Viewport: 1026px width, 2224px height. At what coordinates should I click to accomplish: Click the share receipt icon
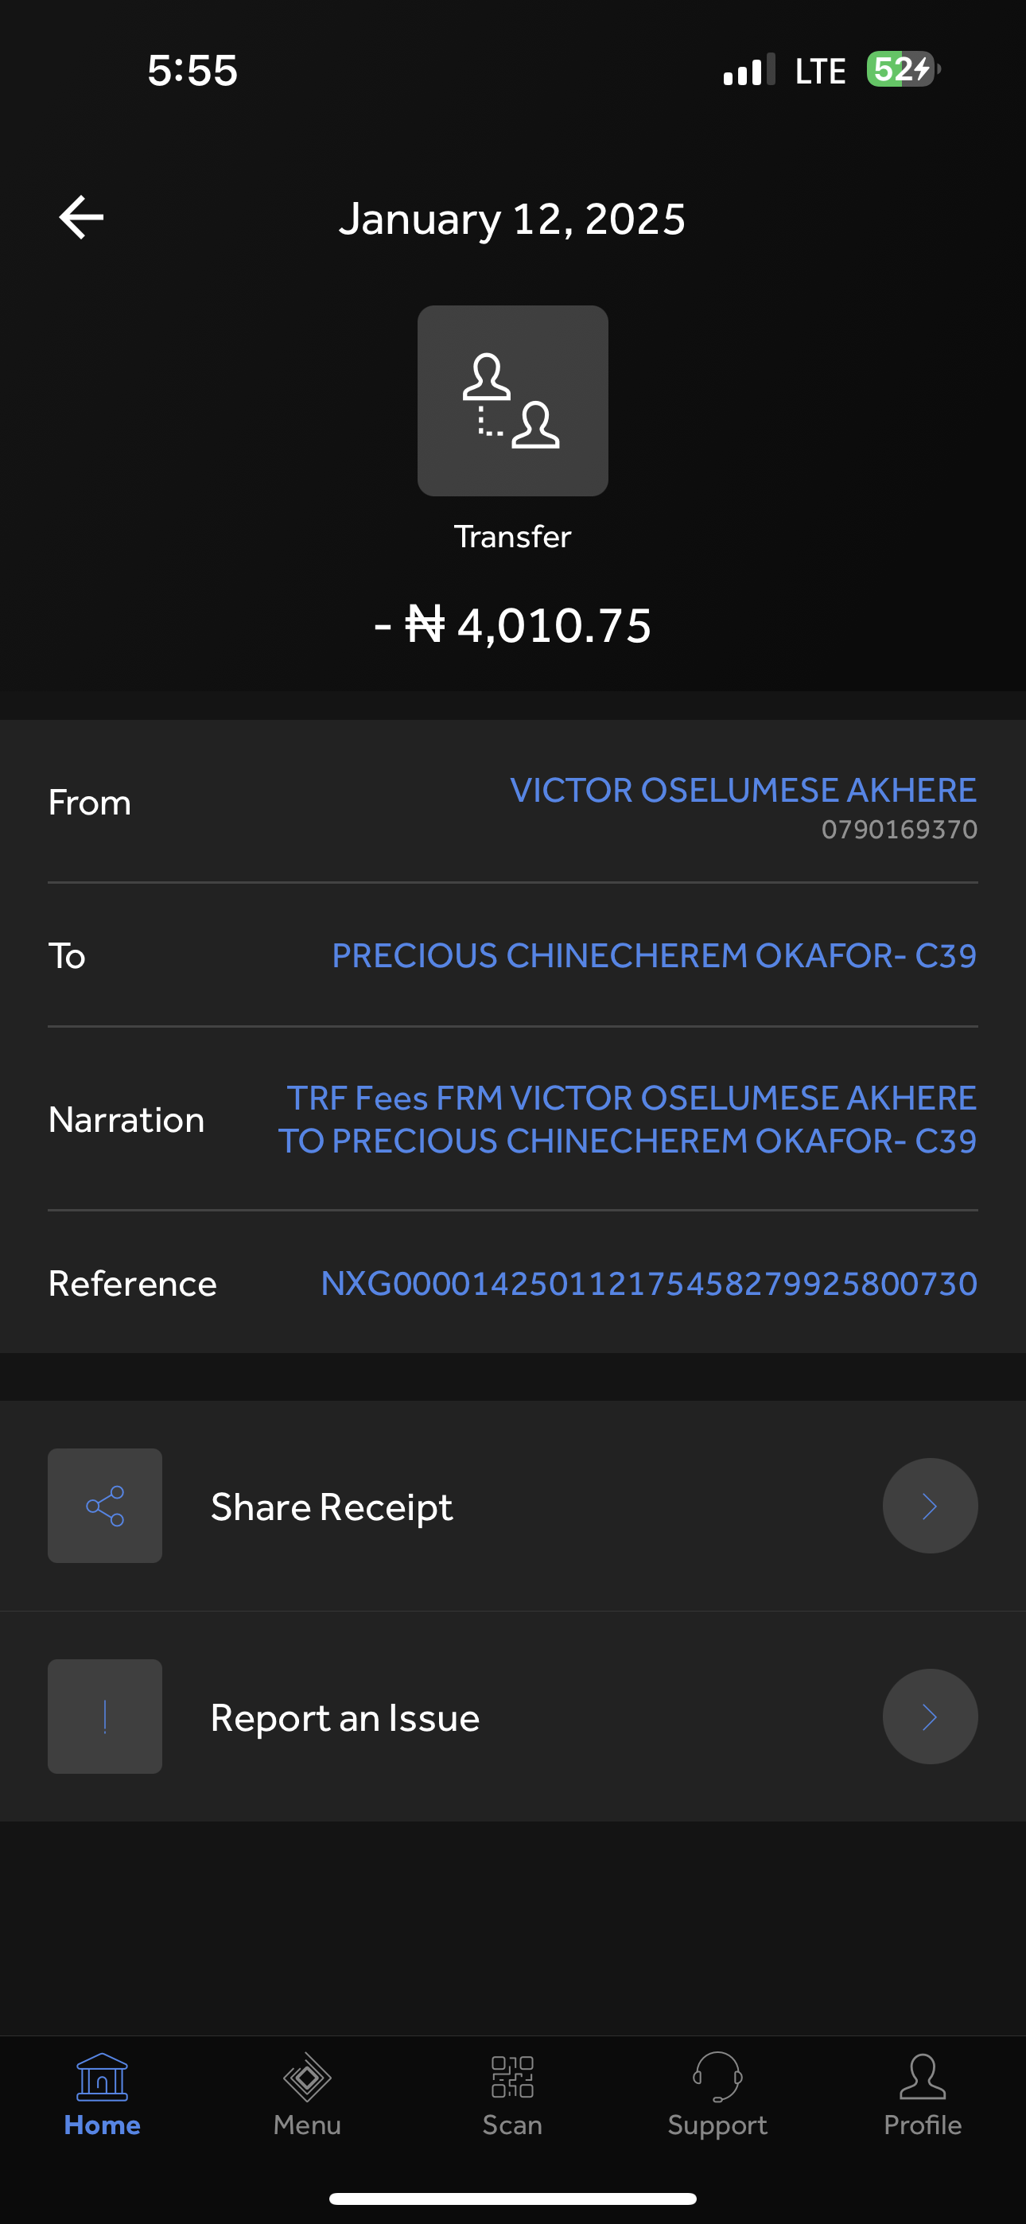104,1506
